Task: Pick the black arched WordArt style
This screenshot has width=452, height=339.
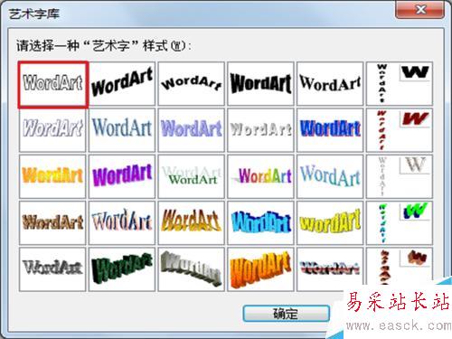Action: click(x=192, y=84)
